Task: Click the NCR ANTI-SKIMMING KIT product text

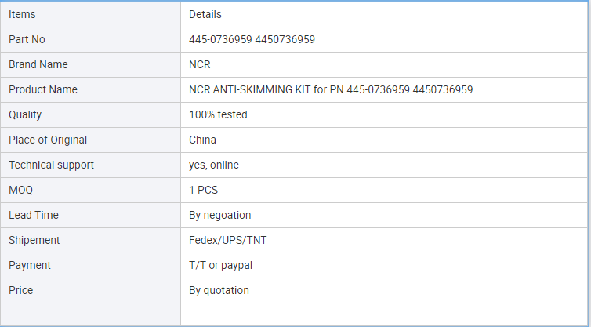Action: [x=330, y=89]
